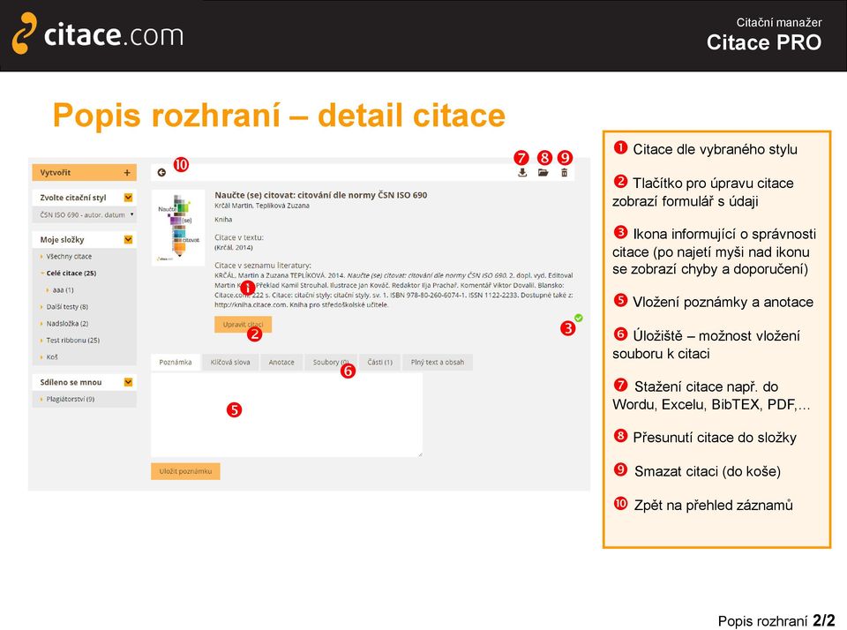Click the citace.com logo
The height and width of the screenshot is (630, 847).
(x=98, y=34)
